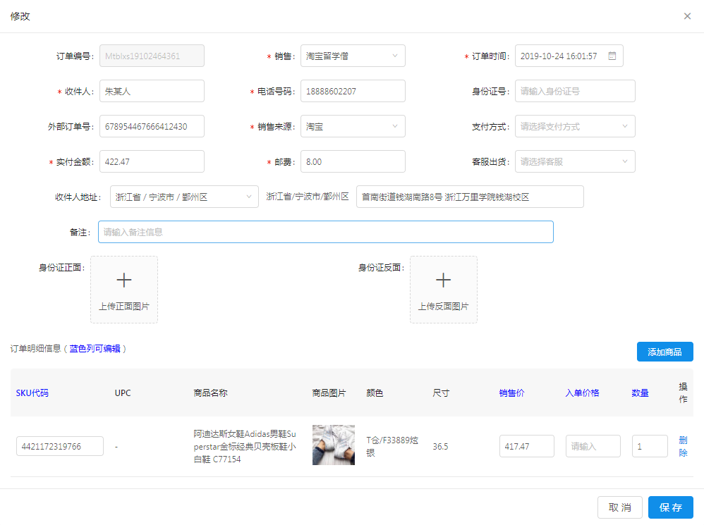Click the 销售价 input showing 417.47

(x=527, y=446)
